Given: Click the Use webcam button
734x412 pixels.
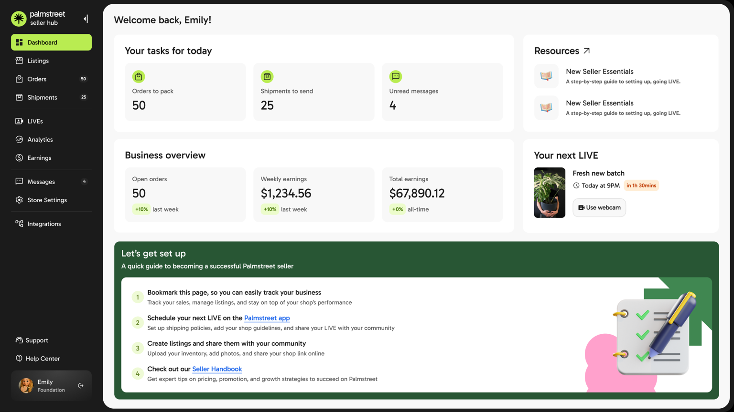Looking at the screenshot, I should (599, 208).
